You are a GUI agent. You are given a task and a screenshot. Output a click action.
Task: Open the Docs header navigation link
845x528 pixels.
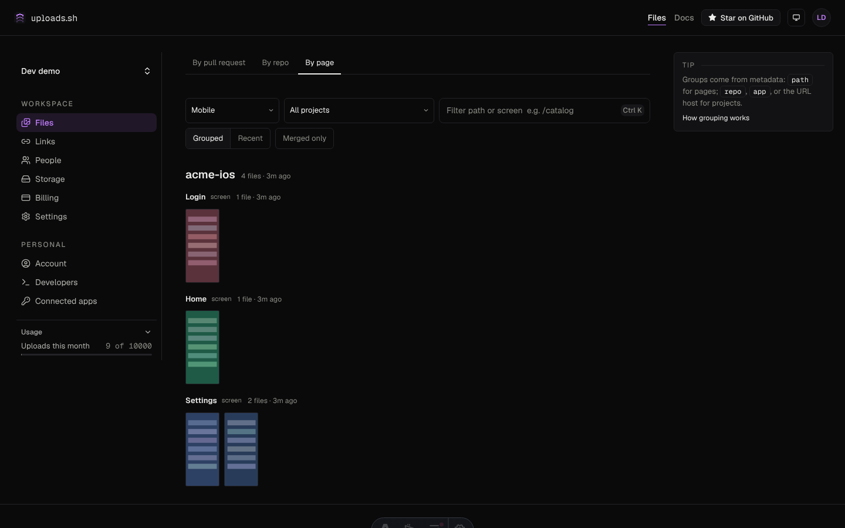pyautogui.click(x=684, y=18)
